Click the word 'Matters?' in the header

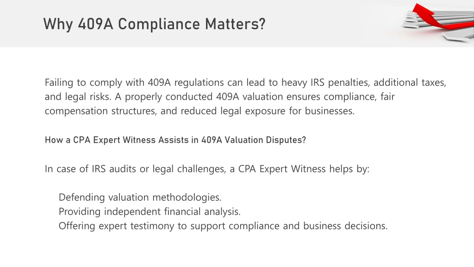tap(235, 24)
